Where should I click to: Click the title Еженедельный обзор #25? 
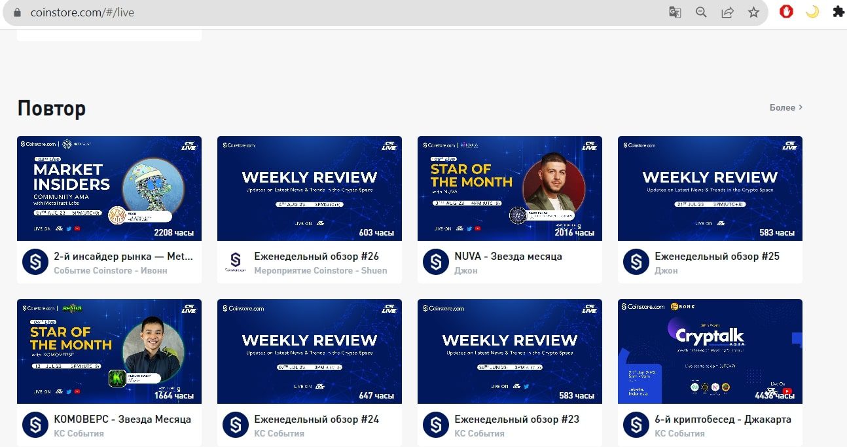717,256
